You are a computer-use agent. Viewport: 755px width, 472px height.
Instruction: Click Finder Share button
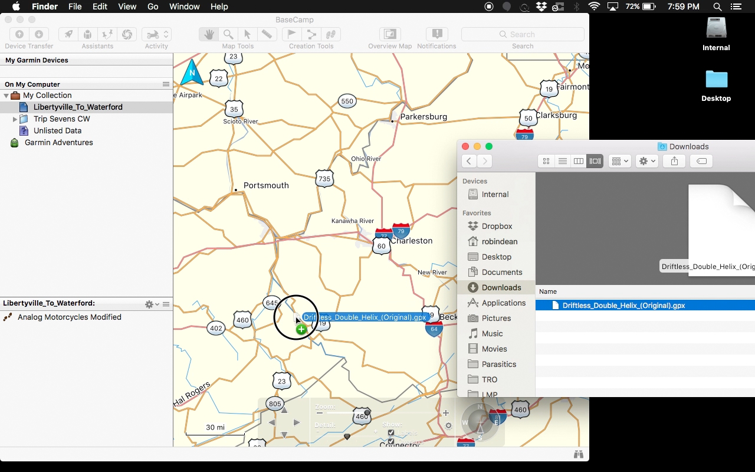(x=675, y=161)
